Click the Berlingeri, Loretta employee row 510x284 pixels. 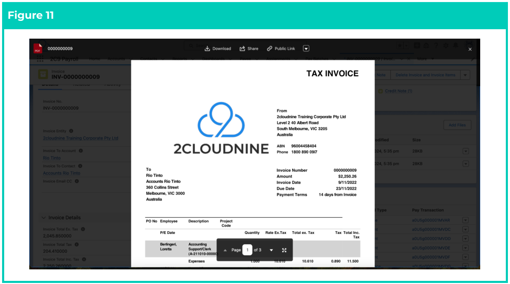tap(253, 249)
